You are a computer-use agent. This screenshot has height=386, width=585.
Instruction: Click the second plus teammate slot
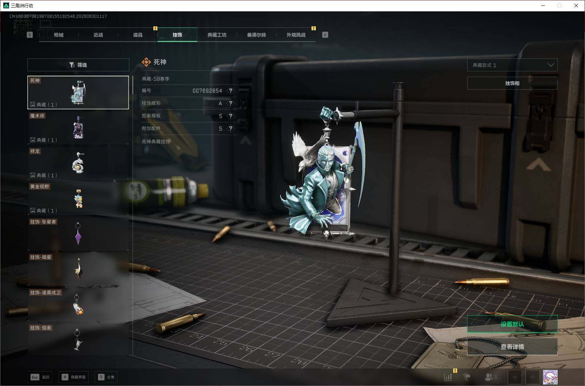click(532, 377)
